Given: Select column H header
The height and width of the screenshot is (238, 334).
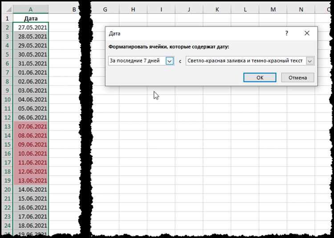Looking at the screenshot, I should coord(133,9).
